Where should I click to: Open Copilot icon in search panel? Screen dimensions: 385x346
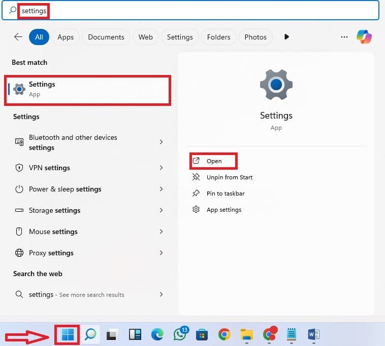point(364,37)
